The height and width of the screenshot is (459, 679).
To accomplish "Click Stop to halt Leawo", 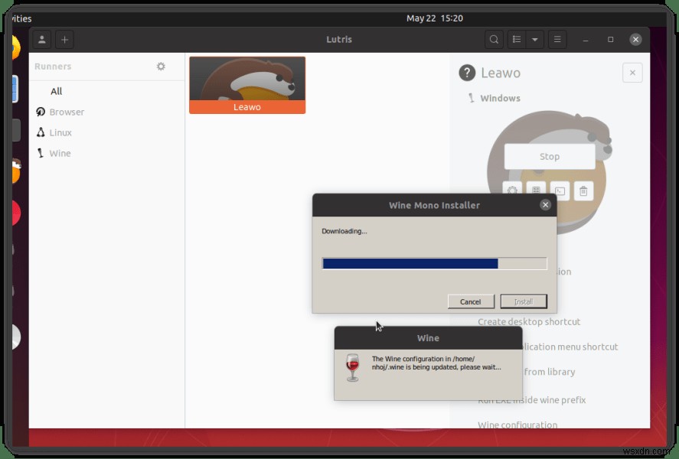I will (x=548, y=156).
